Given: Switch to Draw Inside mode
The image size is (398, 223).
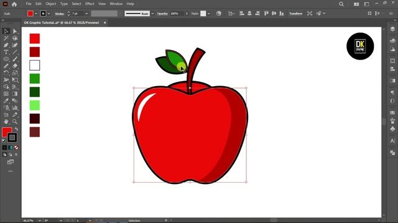Looking at the screenshot, I should click(x=16, y=154).
